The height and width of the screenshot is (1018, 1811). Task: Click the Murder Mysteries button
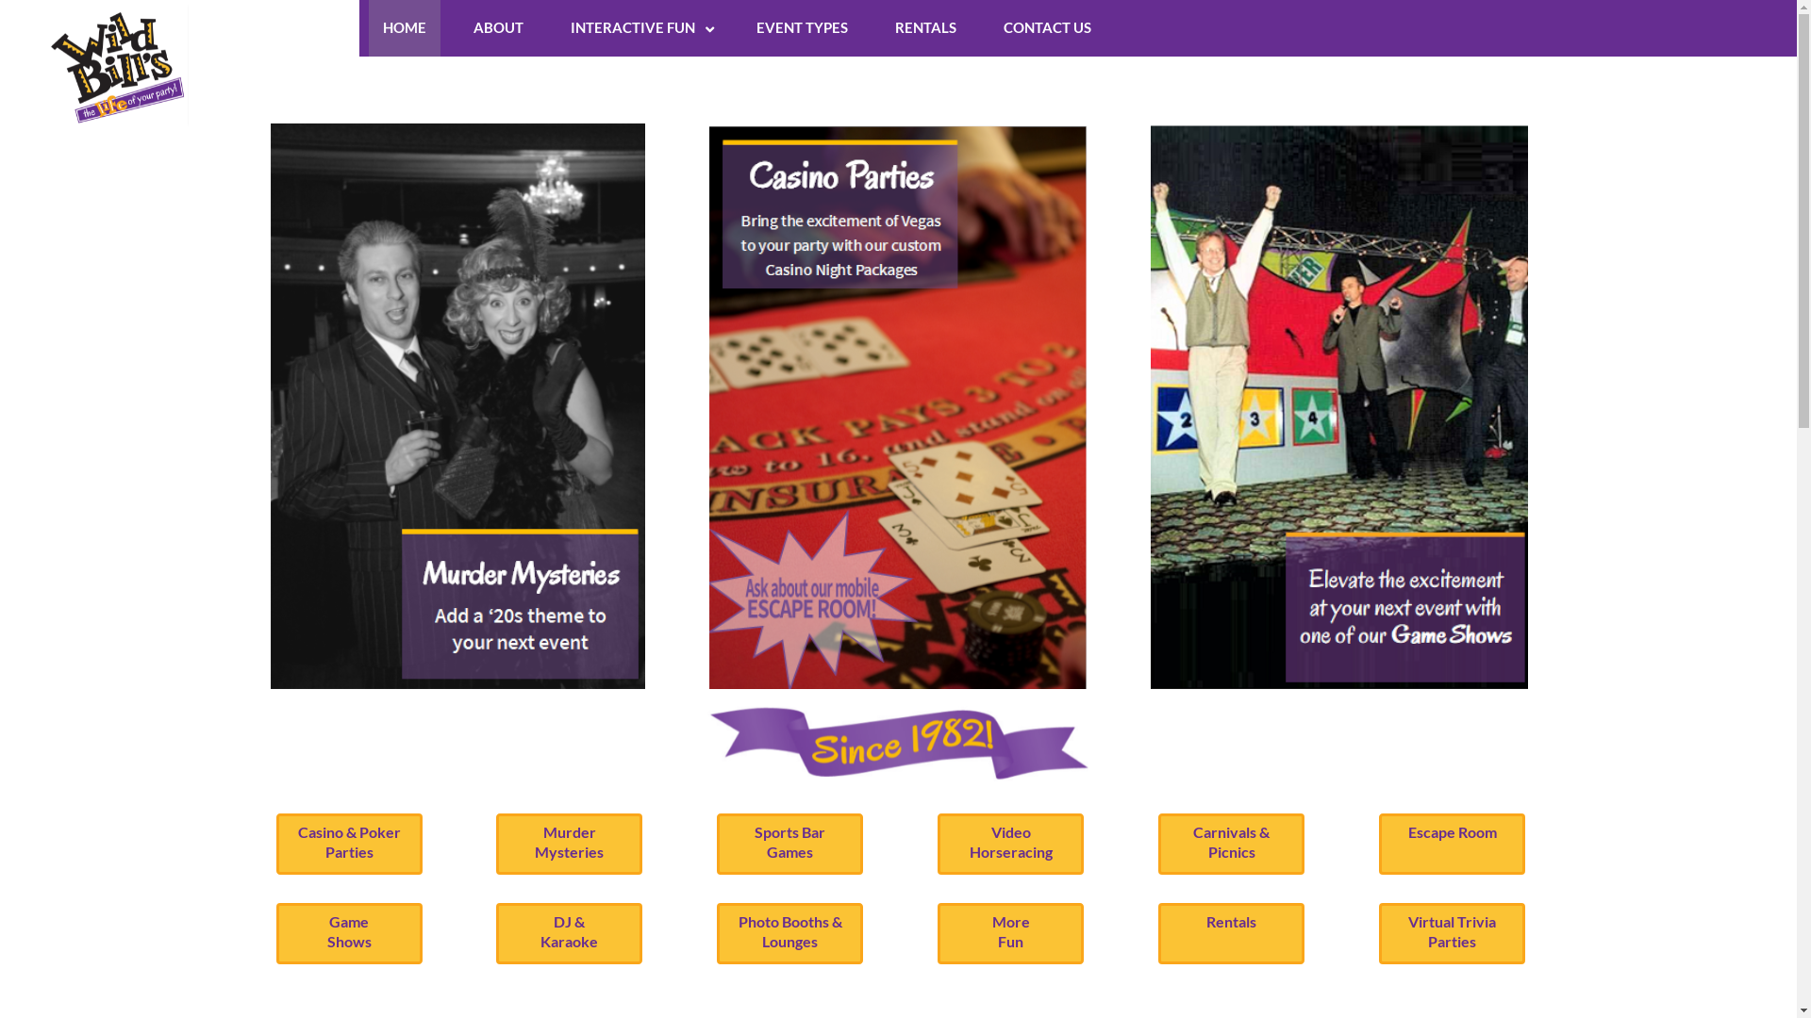569,844
